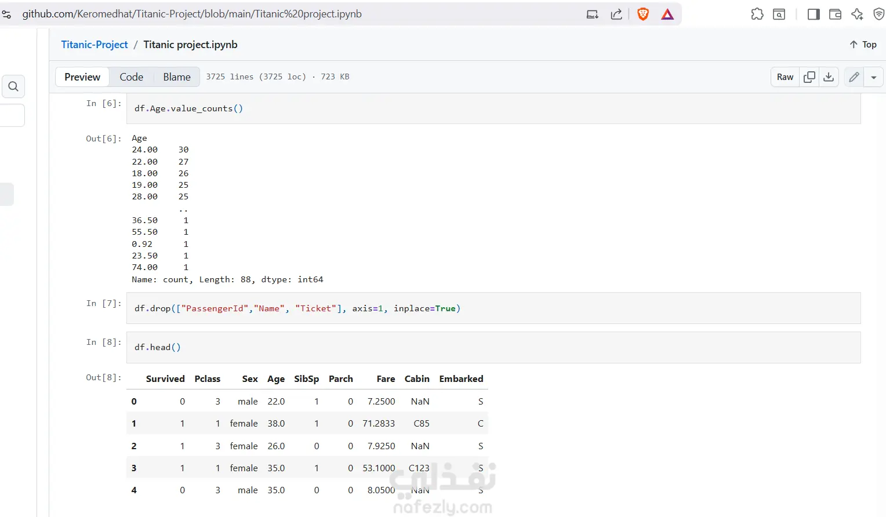Click the age value 26.0

276,446
